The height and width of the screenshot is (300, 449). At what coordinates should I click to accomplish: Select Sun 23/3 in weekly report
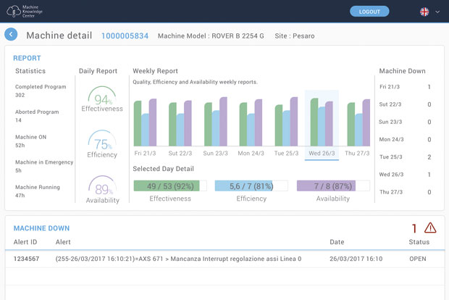tap(215, 154)
